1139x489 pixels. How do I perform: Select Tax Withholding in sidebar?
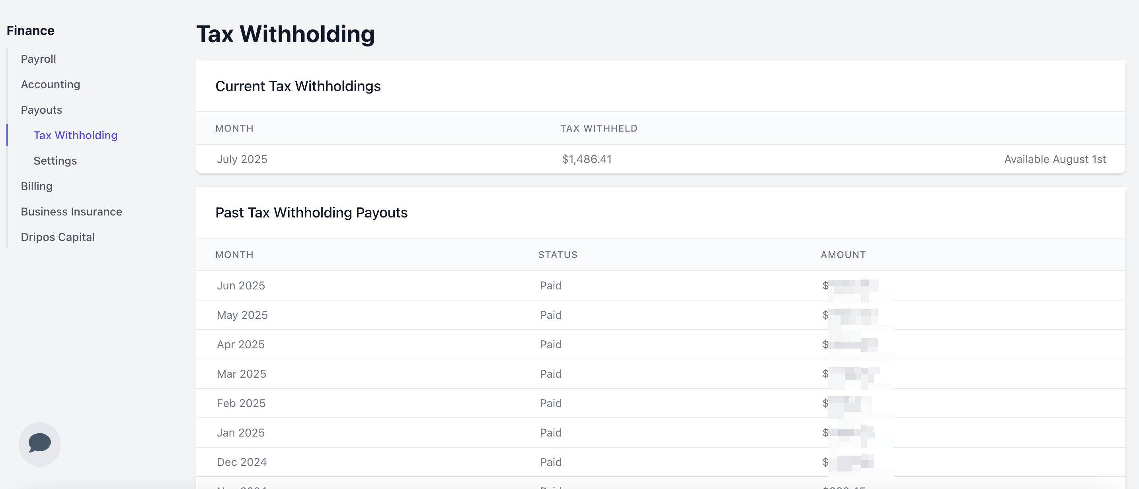[x=76, y=135]
